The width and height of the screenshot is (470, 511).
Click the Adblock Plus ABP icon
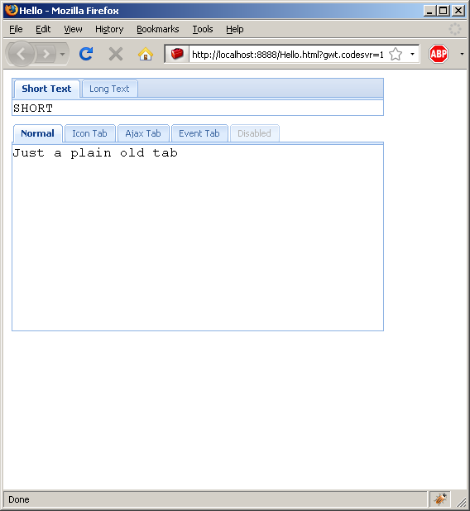[438, 54]
